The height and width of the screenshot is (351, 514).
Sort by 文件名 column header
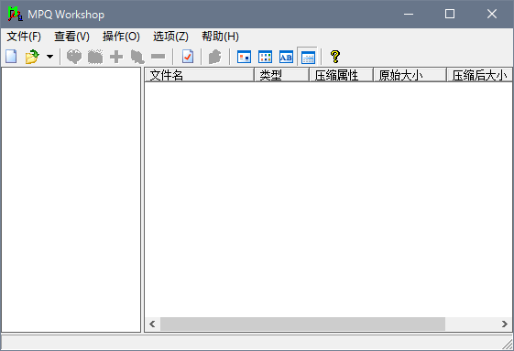point(200,75)
